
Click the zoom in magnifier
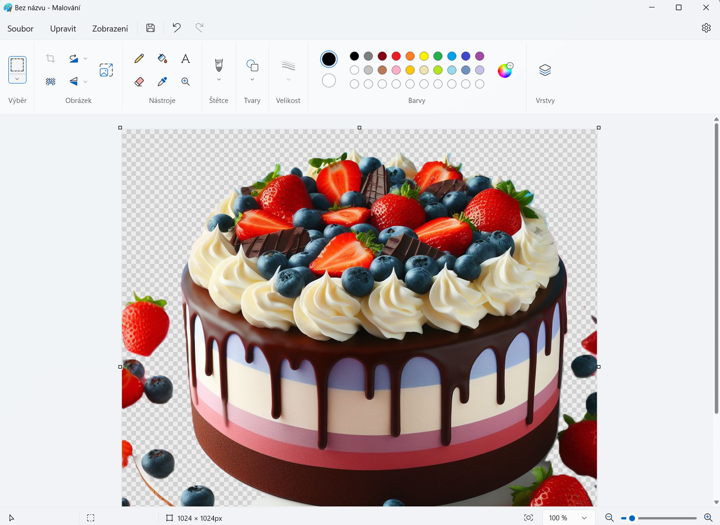[708, 518]
